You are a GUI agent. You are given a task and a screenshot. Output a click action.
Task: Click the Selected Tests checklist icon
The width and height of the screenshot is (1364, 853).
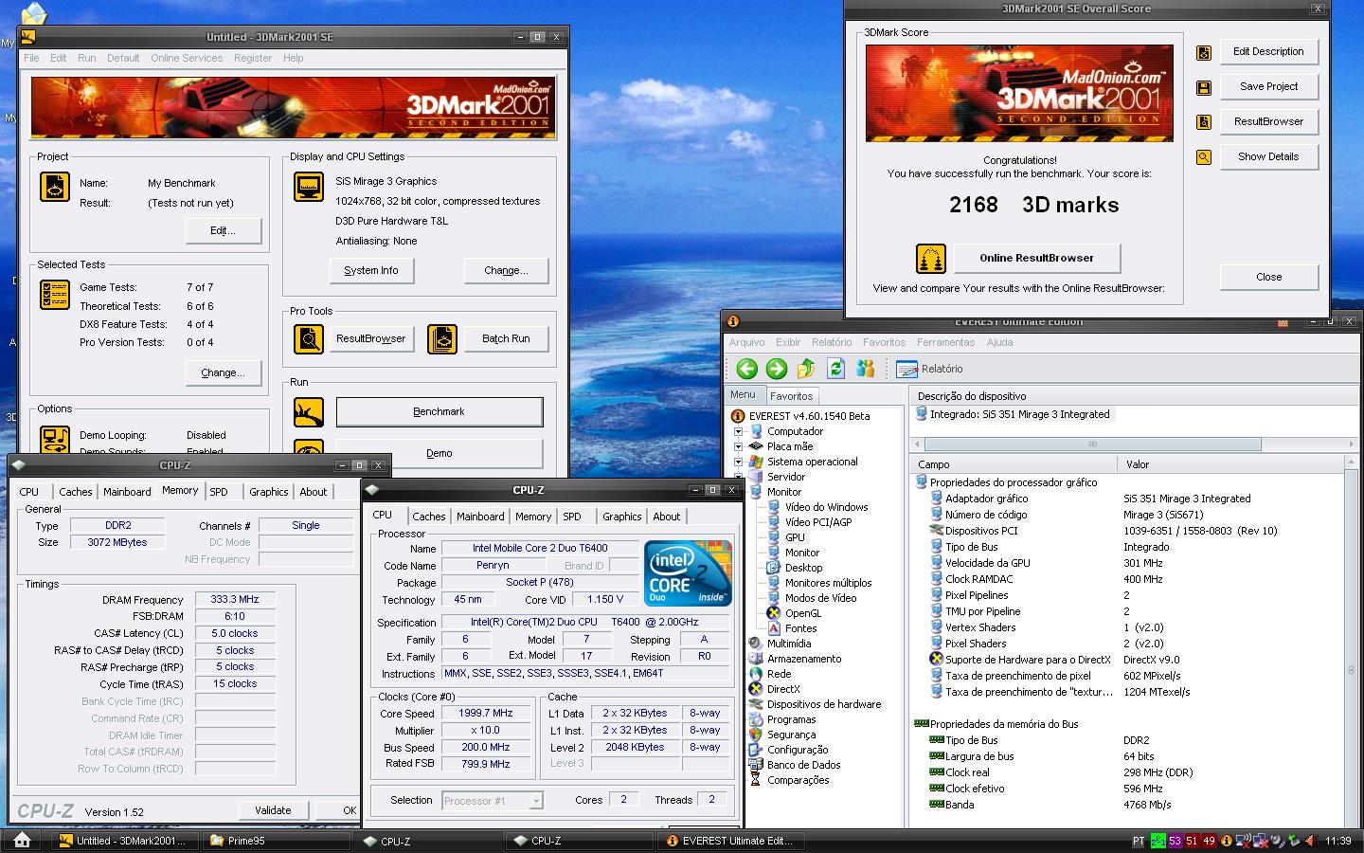tap(55, 295)
